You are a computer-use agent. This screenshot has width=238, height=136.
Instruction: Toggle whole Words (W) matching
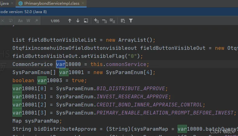(x=28, y=21)
